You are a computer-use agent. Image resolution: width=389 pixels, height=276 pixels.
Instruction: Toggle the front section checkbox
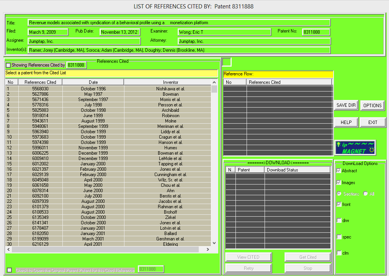[339, 204]
